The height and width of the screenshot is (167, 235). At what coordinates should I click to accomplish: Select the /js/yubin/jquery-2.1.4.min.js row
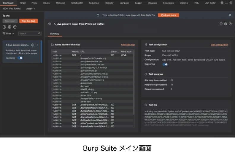tap(92, 67)
